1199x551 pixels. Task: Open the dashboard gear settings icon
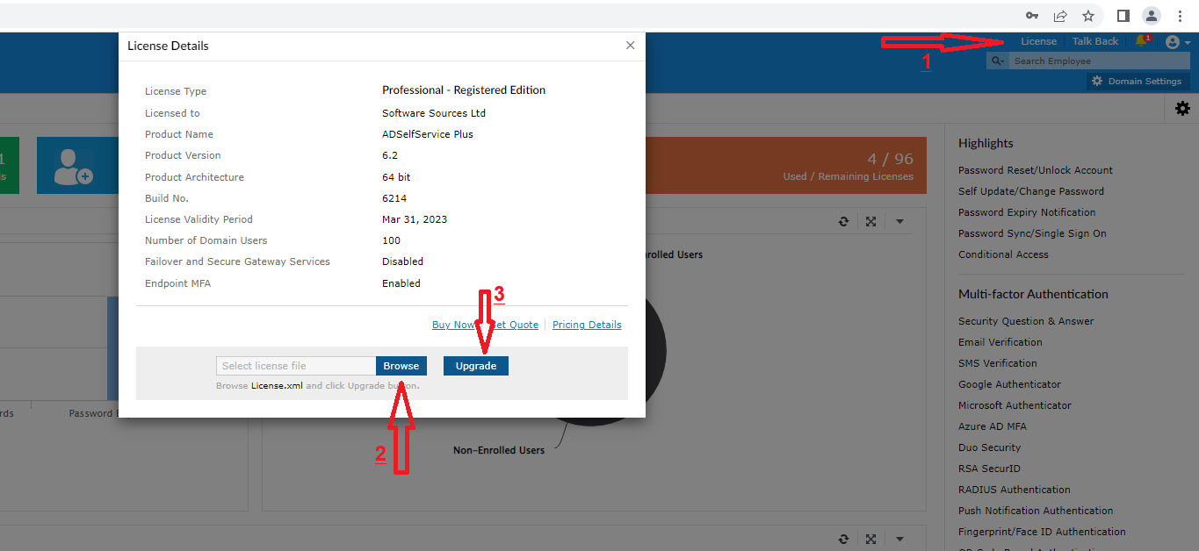pyautogui.click(x=1182, y=108)
